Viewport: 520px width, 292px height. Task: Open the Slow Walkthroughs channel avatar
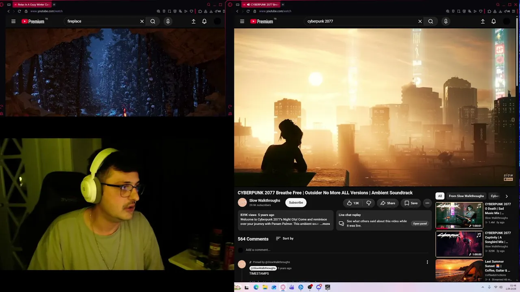(242, 202)
